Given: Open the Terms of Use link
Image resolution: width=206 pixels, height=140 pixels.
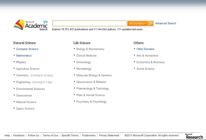Looking at the screenshot, I should pos(50,135).
